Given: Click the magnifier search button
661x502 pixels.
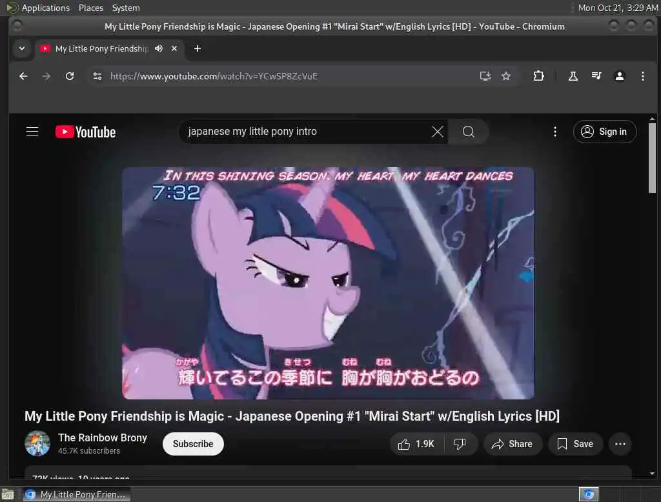Looking at the screenshot, I should (469, 132).
